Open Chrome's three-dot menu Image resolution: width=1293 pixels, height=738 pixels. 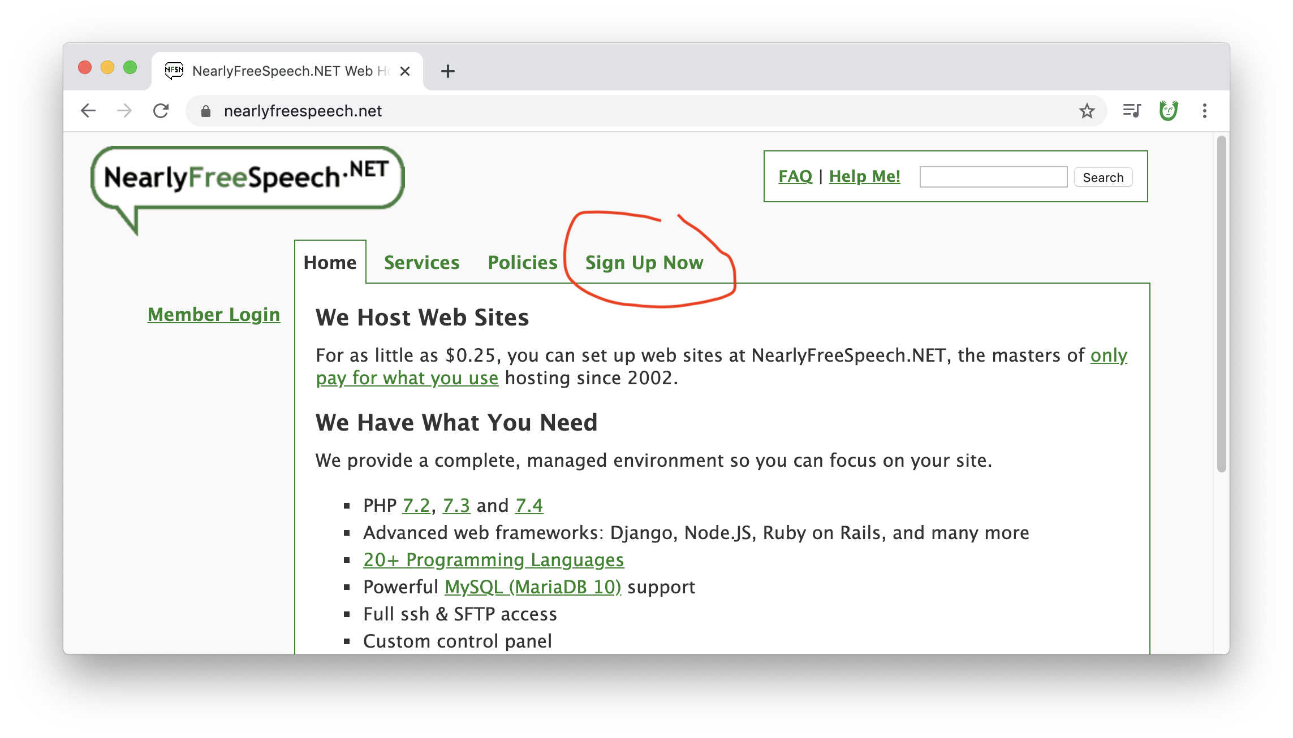click(x=1205, y=111)
